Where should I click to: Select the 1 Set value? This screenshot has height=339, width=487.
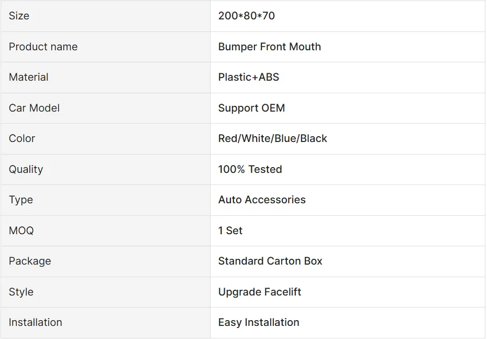(230, 231)
